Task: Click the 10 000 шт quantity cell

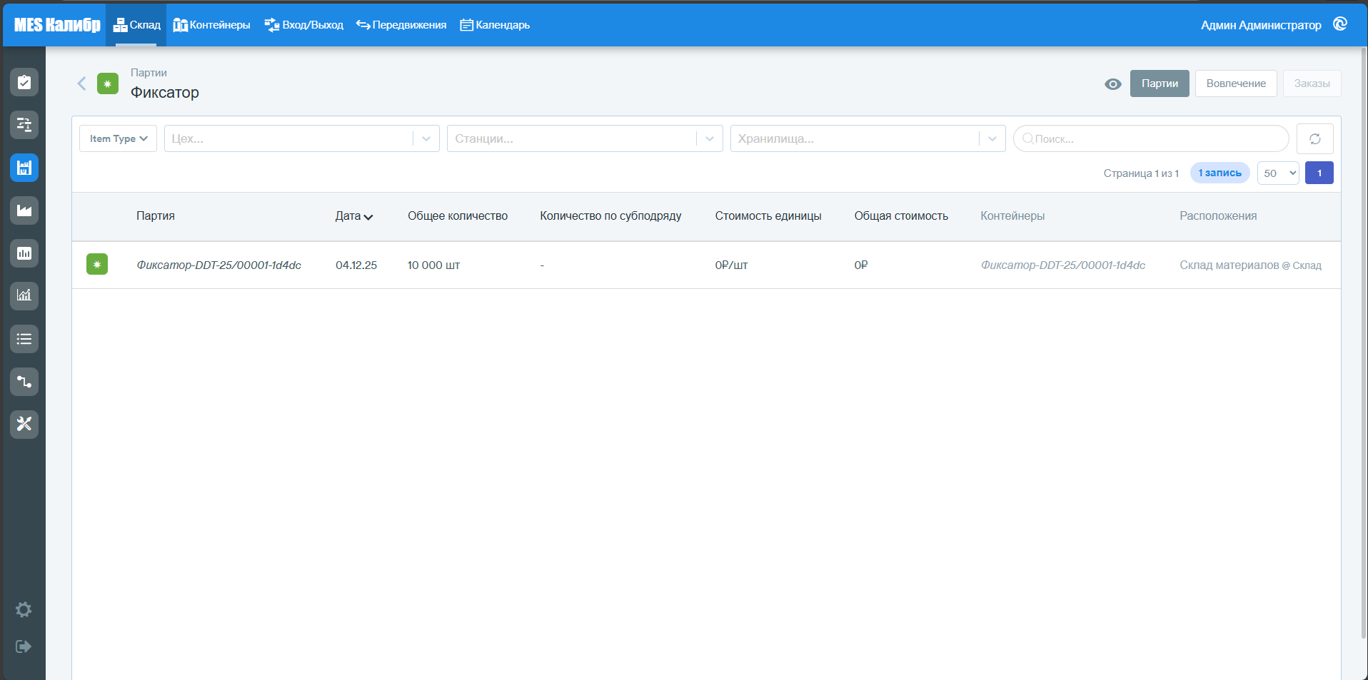Action: pos(433,265)
